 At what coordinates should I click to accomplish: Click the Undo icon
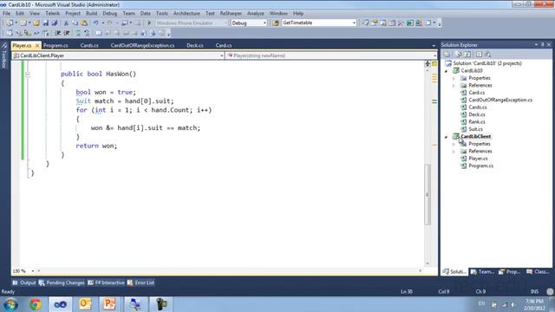95,23
